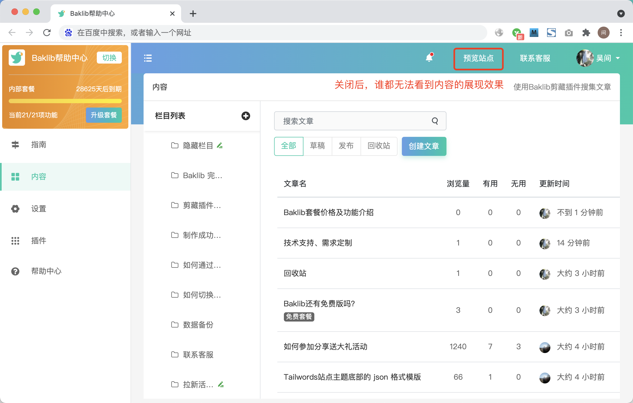This screenshot has width=633, height=403.
Task: Go back with browser back arrow
Action: pos(12,33)
